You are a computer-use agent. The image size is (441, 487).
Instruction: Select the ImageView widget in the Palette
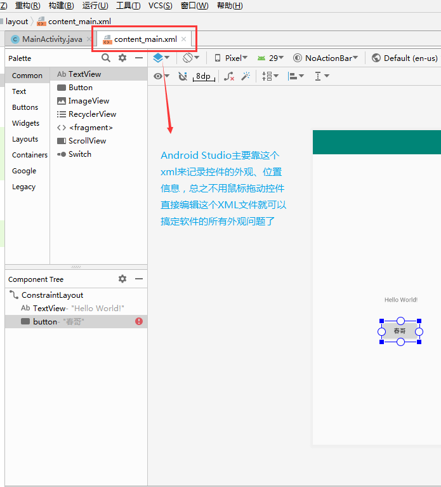pyautogui.click(x=99, y=101)
